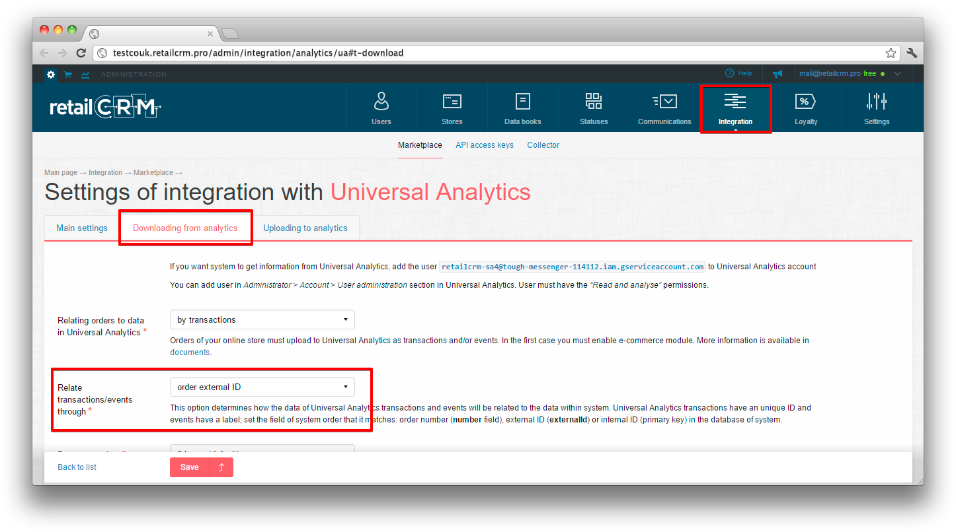Click the megaphone announcements icon
Viewport: 956px width, 532px height.
coord(777,74)
